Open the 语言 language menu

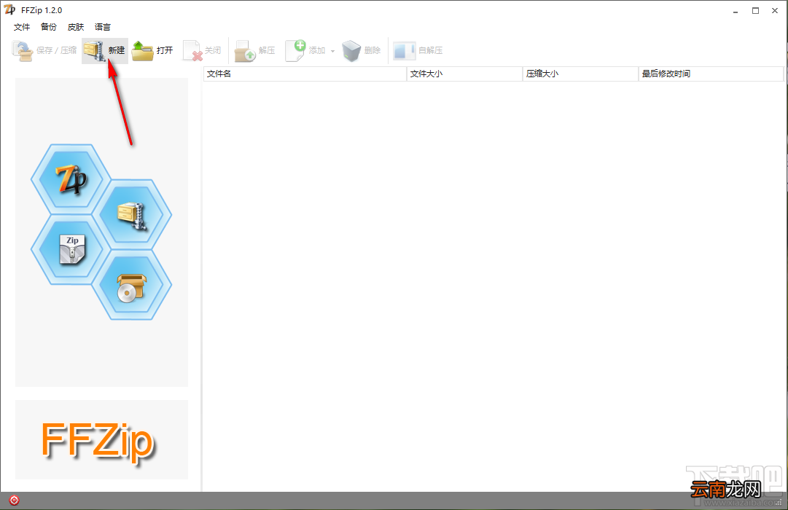pyautogui.click(x=103, y=27)
